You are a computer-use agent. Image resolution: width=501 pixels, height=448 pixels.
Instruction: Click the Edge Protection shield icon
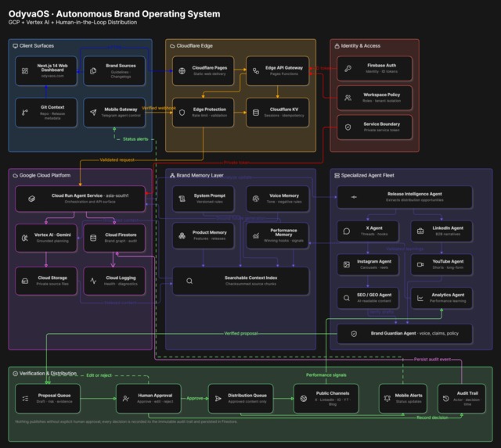[182, 113]
